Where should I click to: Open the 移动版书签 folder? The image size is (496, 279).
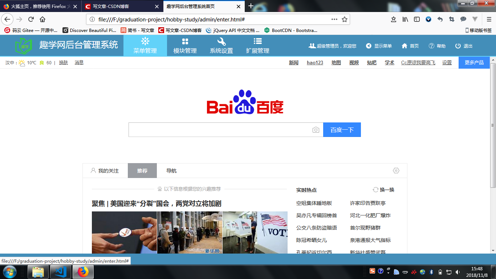coord(479,30)
